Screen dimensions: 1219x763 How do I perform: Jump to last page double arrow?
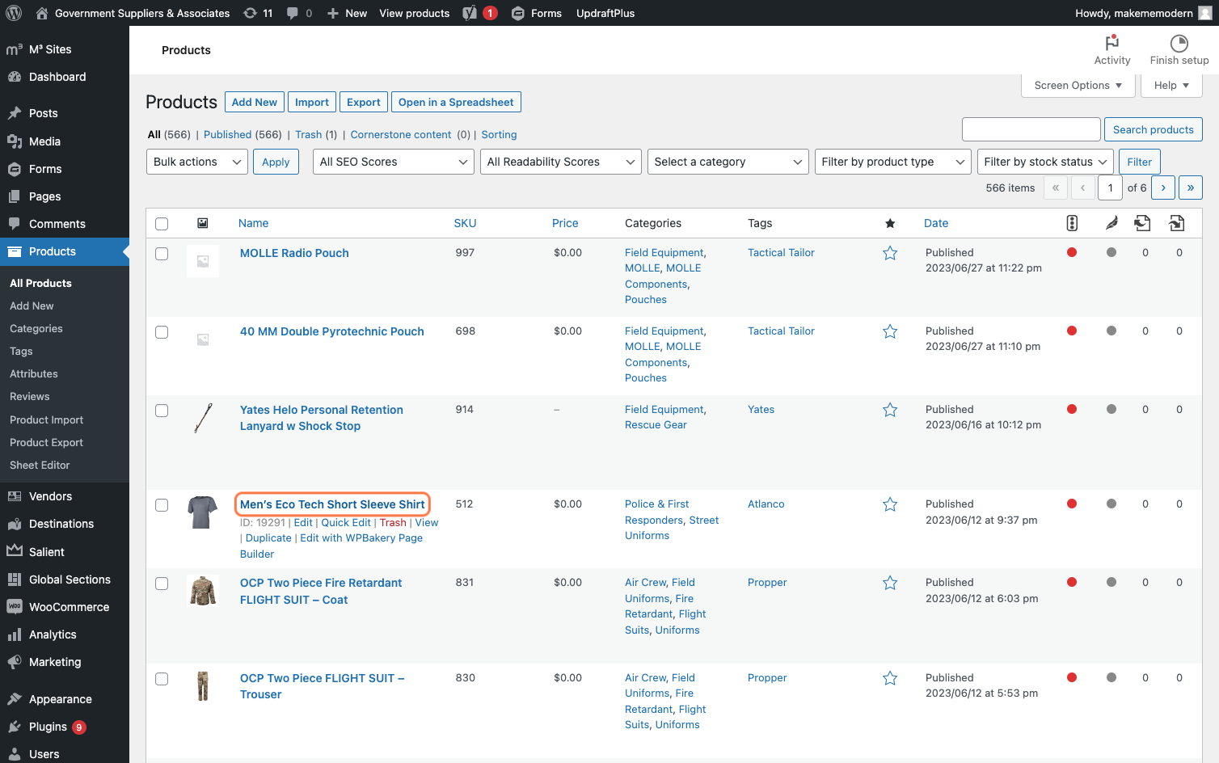[1191, 188]
